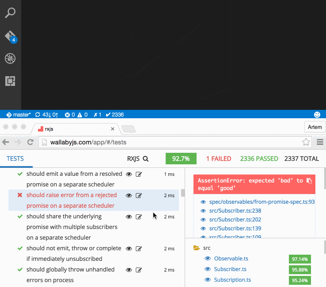Toggle eye icon for 'globally throw unhandled' test
The image size is (326, 287).
[x=129, y=270]
